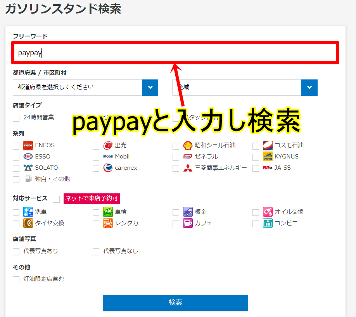Tick the コンビニ service checkbox
356x317 pixels.
(256, 224)
